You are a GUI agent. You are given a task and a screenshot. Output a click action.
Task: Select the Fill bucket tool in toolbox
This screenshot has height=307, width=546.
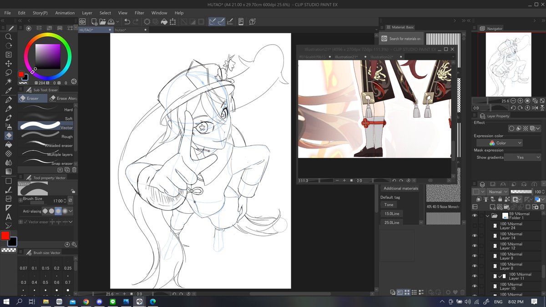click(x=8, y=144)
